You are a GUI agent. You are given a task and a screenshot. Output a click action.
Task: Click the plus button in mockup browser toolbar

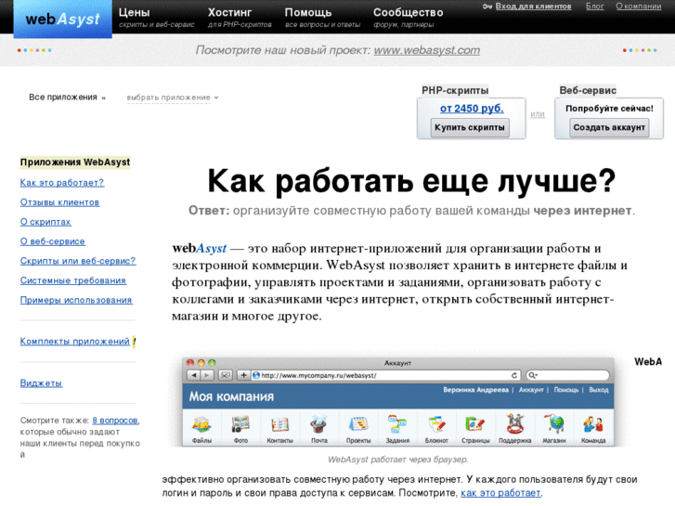[243, 375]
